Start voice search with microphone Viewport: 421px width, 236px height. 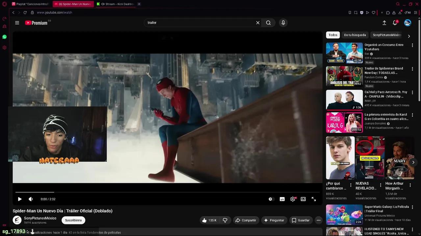point(283,23)
